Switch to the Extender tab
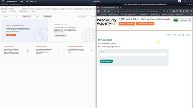The height and width of the screenshot is (108, 193). tap(70, 9)
